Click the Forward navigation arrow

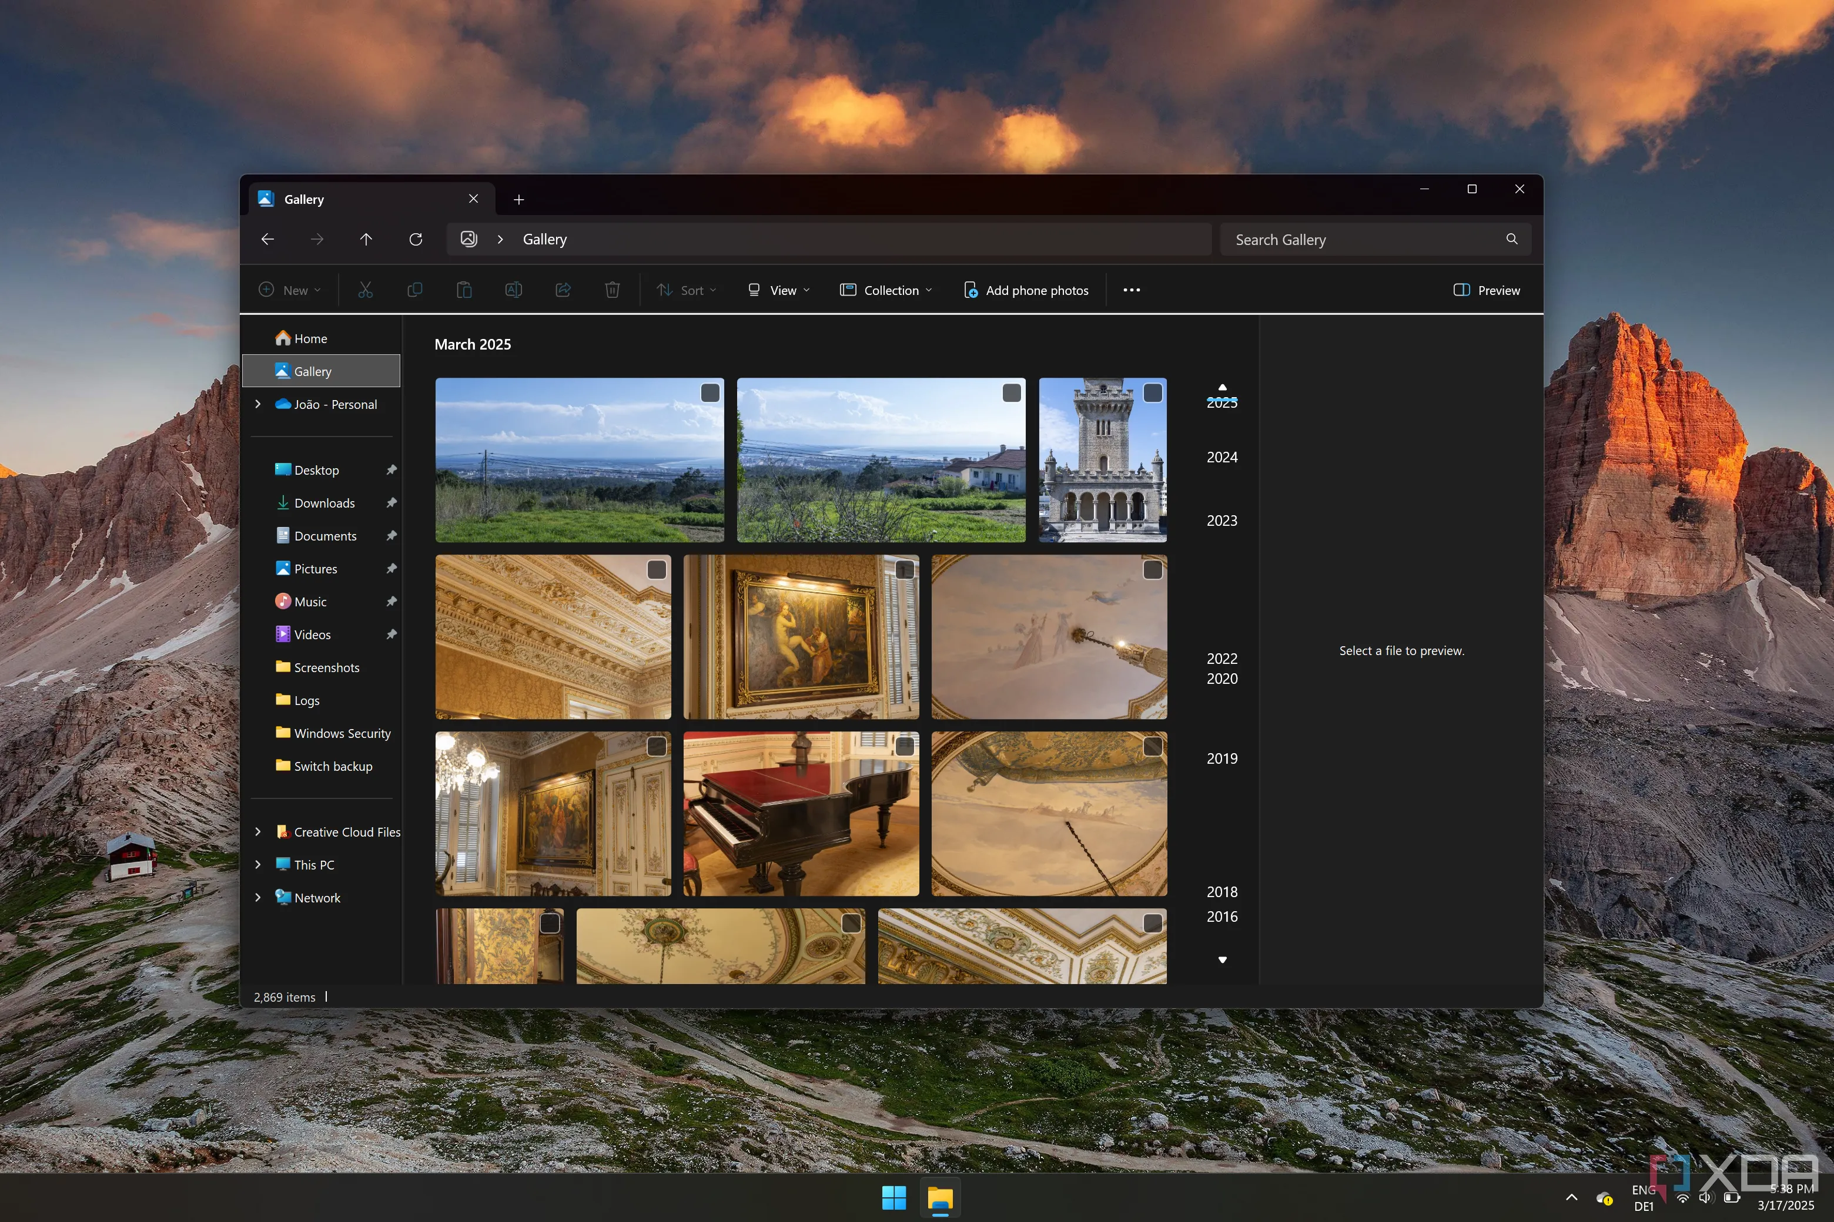coord(317,239)
